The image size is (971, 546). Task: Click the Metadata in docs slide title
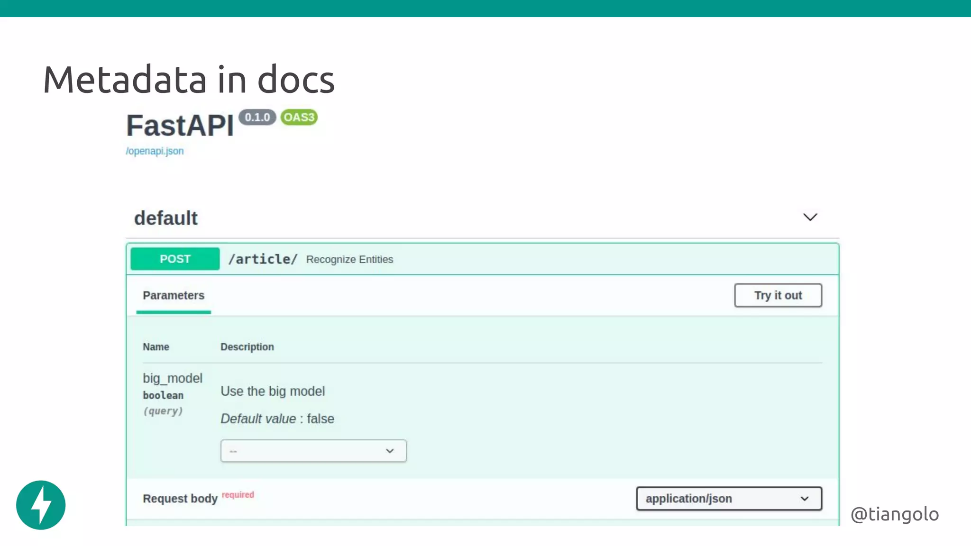(x=189, y=80)
